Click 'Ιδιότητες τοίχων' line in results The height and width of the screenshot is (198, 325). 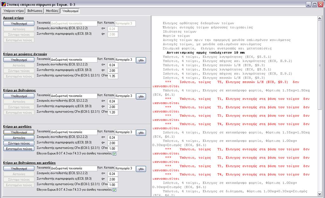click(180, 32)
